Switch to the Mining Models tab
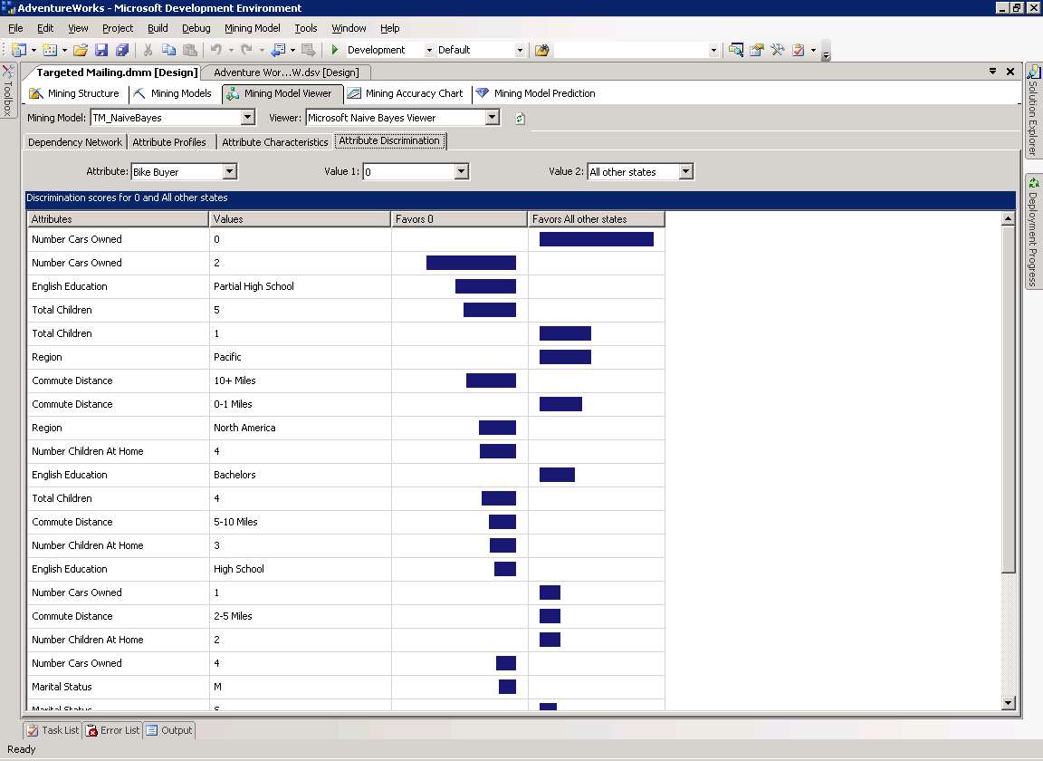This screenshot has height=761, width=1043. point(173,94)
